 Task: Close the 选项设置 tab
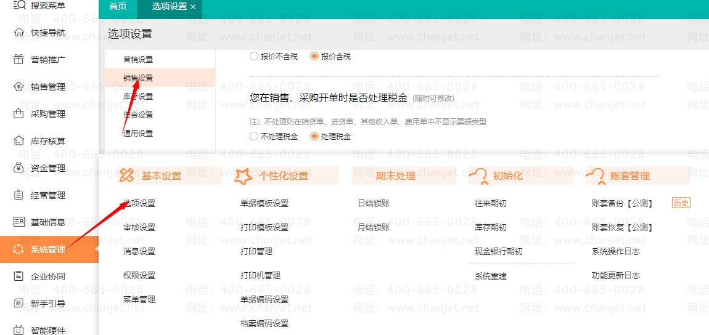click(193, 7)
